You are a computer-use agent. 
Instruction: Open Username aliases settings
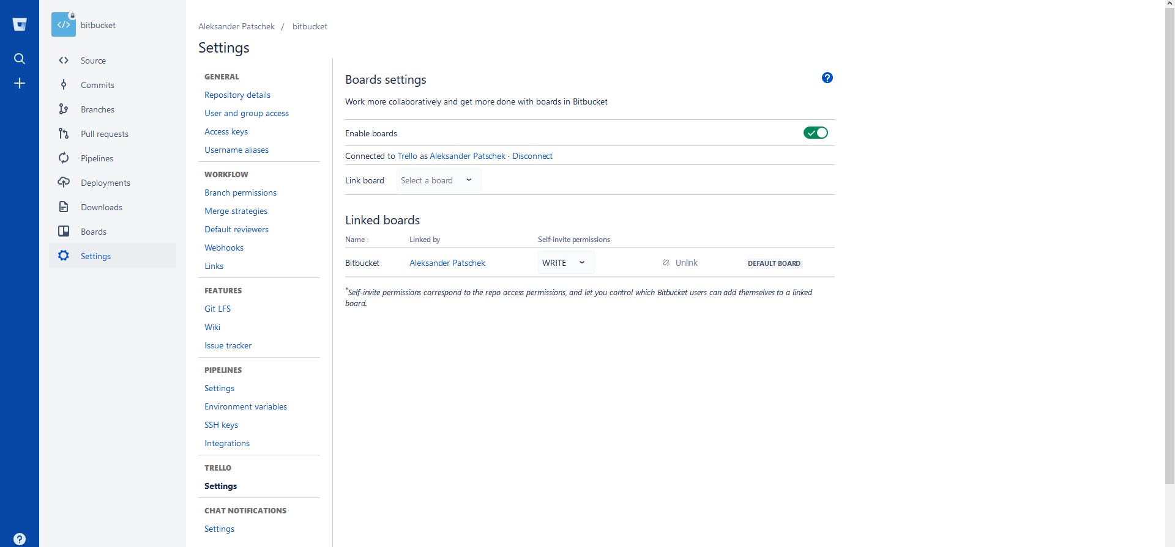(x=236, y=150)
